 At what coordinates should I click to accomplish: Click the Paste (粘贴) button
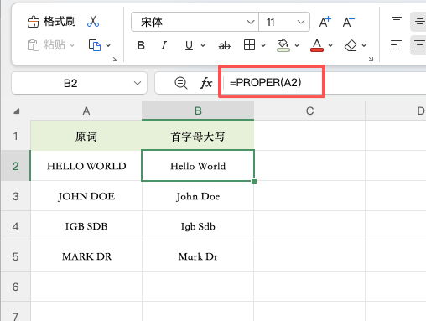point(46,45)
